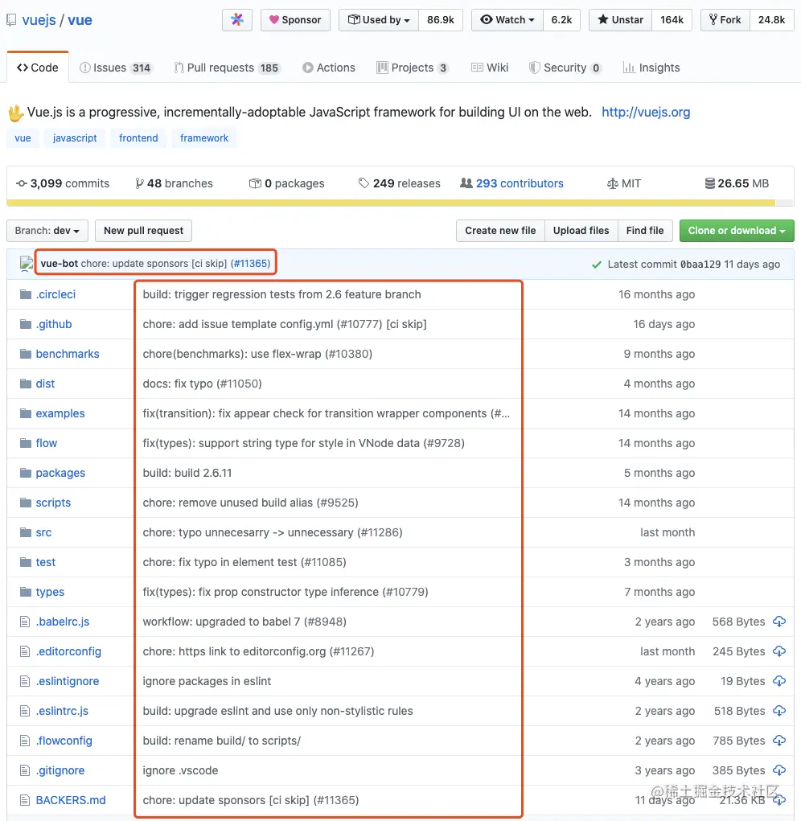
Task: Click the javascript topic tag
Action: 75,138
